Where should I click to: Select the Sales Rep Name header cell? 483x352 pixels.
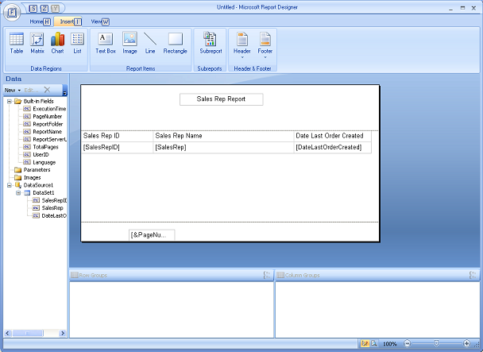pos(224,136)
